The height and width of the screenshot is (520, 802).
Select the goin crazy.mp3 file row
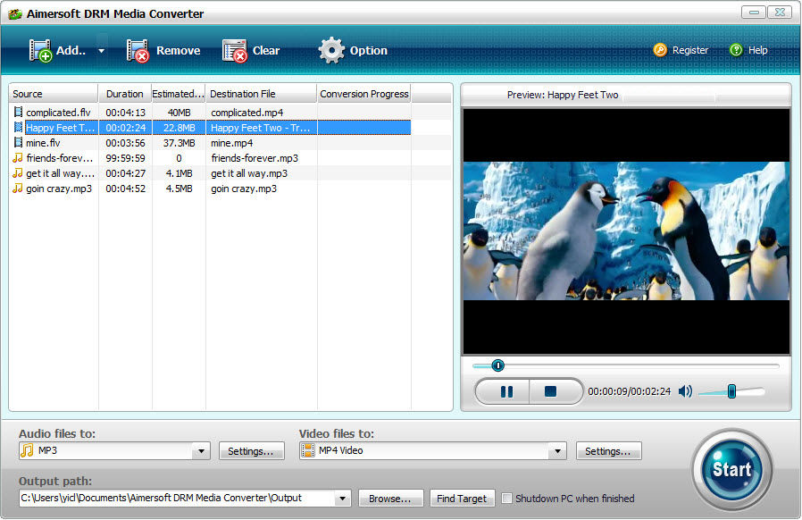tap(58, 189)
